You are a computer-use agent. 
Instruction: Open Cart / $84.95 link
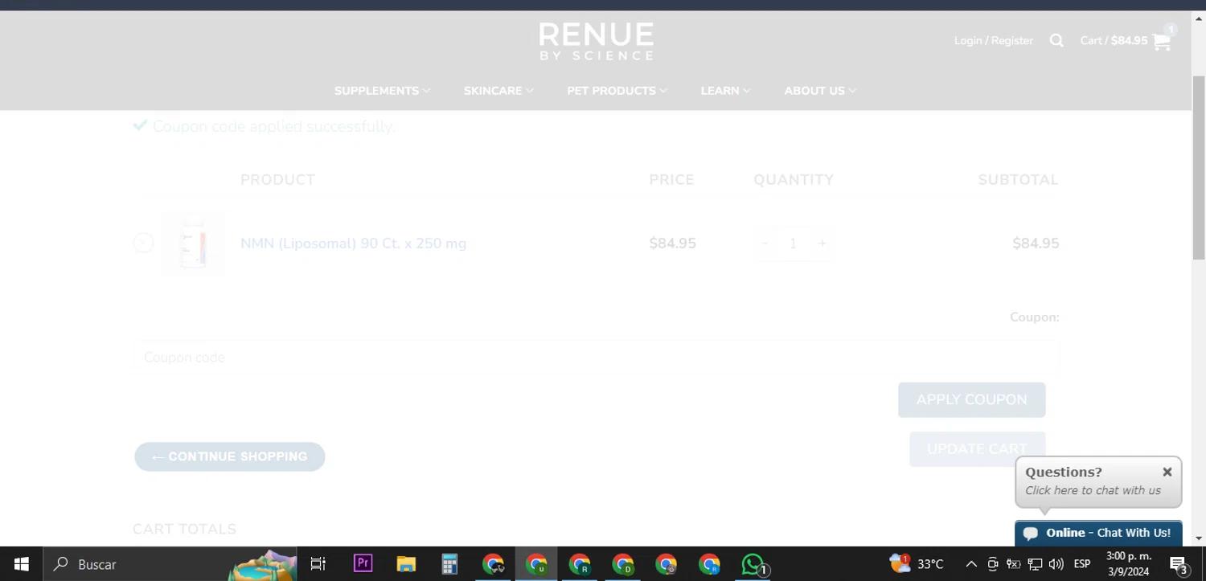click(x=1114, y=41)
